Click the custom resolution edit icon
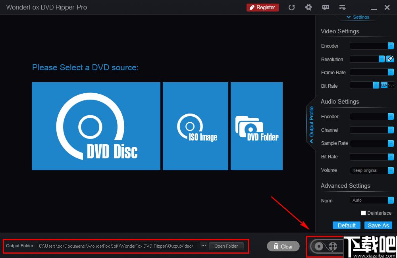Screen dimensions: 397x258 (x=390, y=59)
